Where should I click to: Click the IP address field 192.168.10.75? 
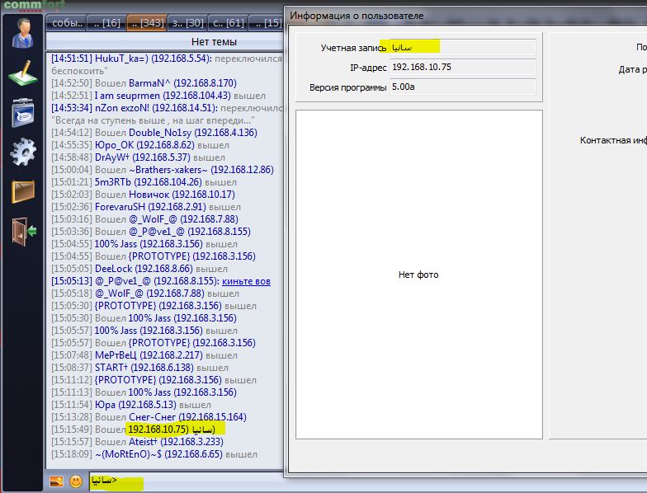tap(462, 68)
